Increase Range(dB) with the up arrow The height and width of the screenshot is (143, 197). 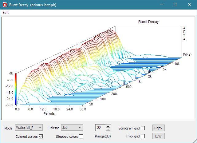(108, 126)
